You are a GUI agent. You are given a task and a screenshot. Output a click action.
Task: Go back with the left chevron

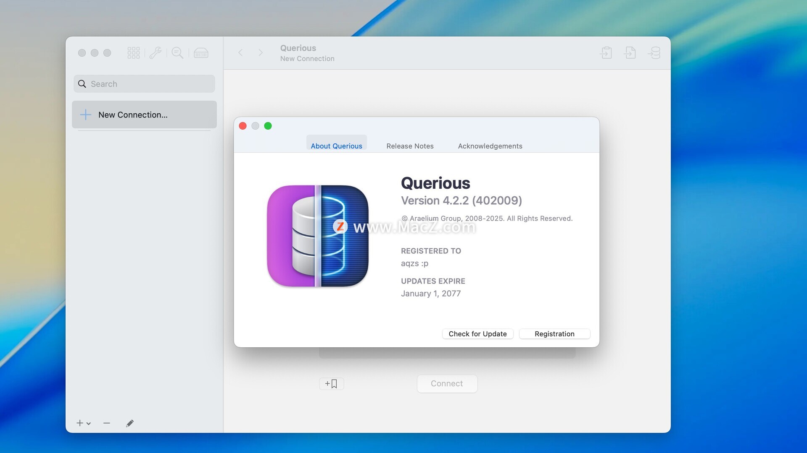[x=240, y=52]
